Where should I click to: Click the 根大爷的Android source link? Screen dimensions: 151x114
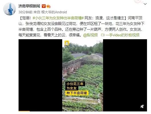coord(54,12)
